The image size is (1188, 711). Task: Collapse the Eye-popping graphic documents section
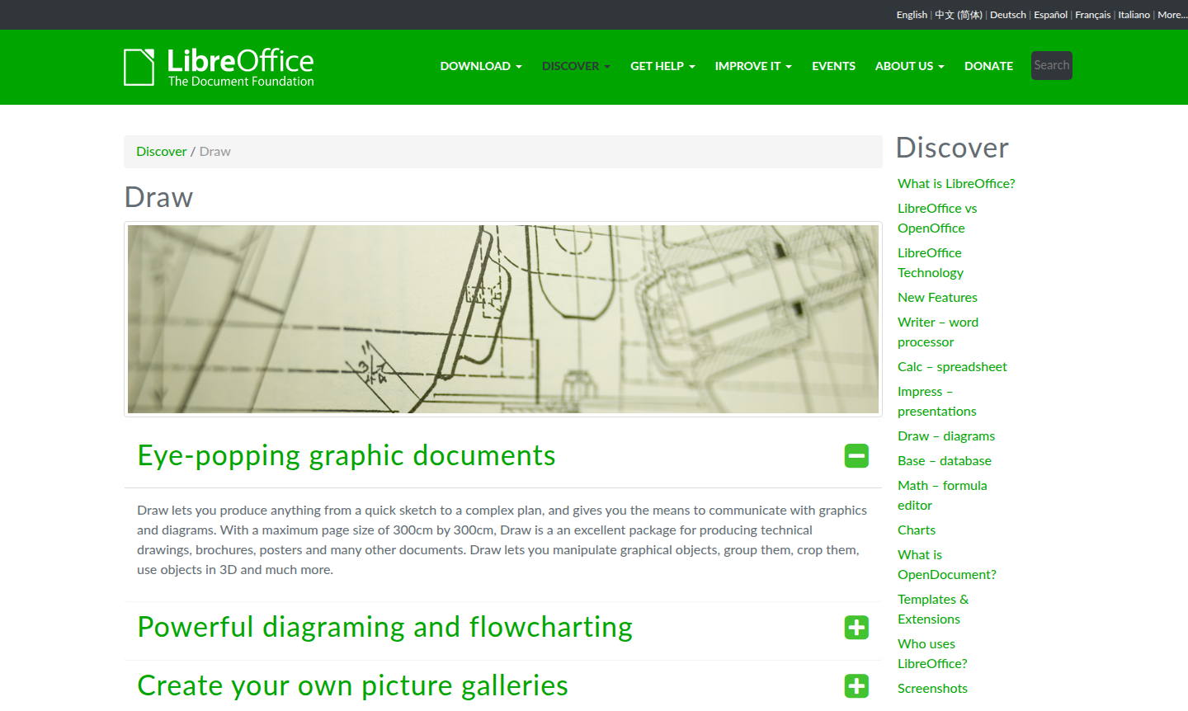[856, 456]
